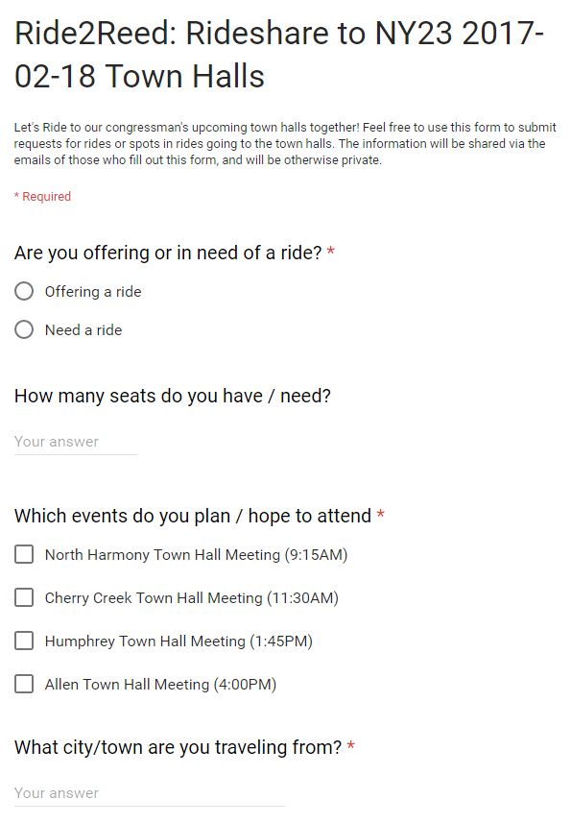Click the 'Cherry Creek Town Hall Meeting (11:30AM)' label
Image resolution: width=571 pixels, height=823 pixels.
click(x=192, y=598)
